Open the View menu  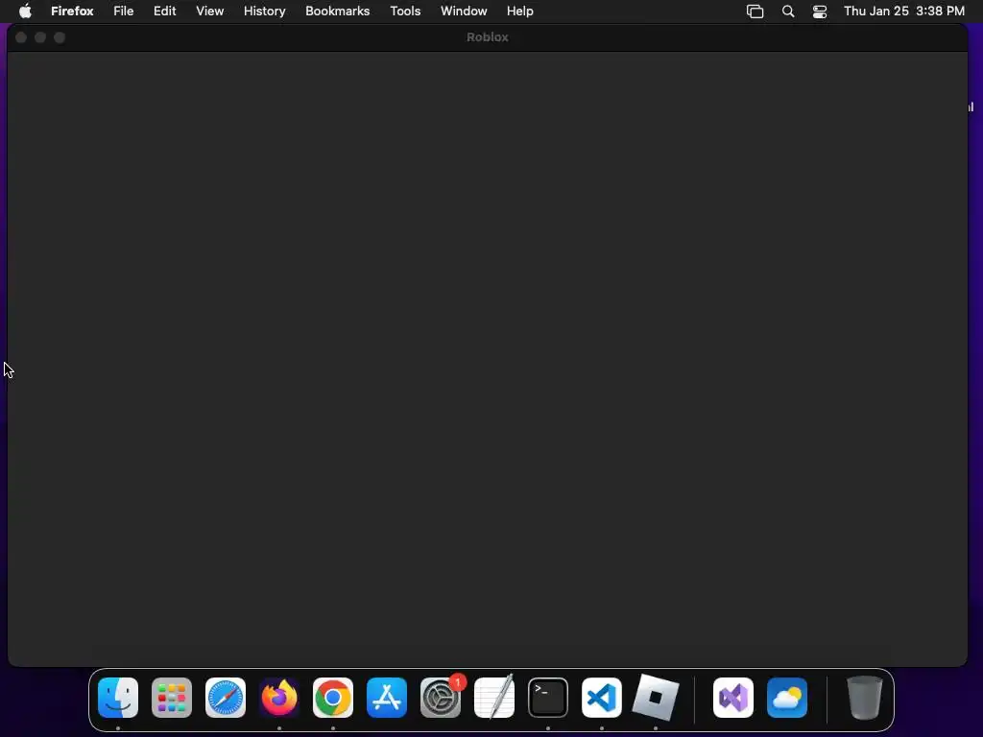(209, 12)
